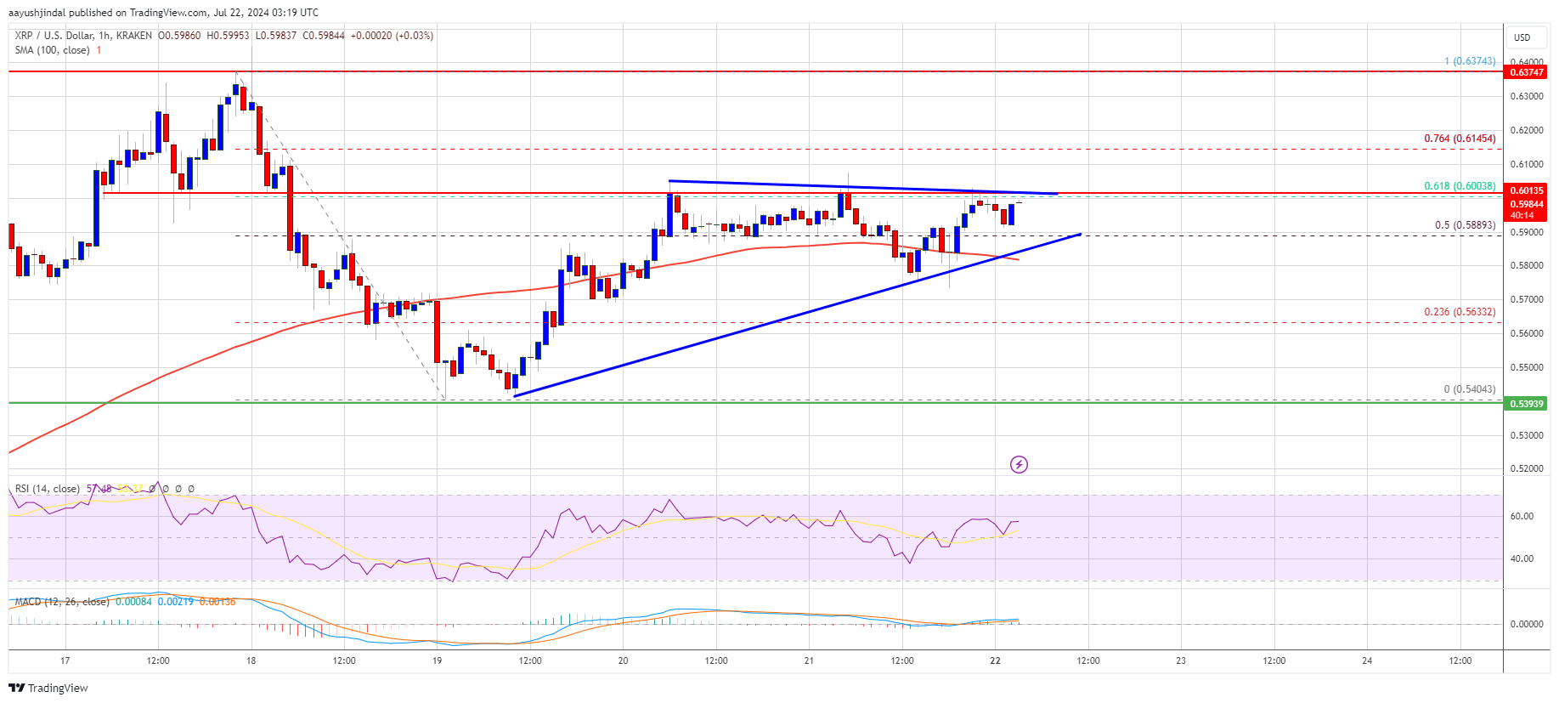Click the low value L0.59837
The image size is (1559, 703).
tap(276, 36)
